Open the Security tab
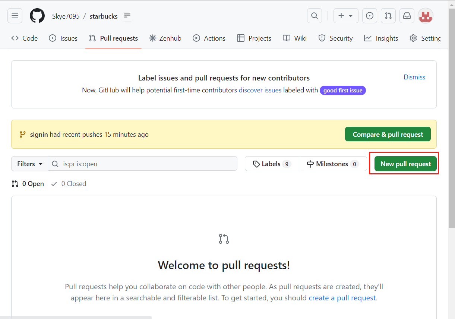The height and width of the screenshot is (319, 455). pos(335,38)
